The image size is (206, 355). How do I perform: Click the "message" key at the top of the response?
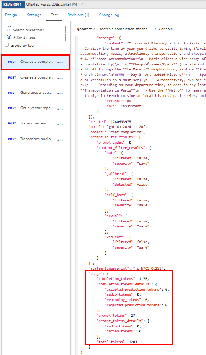click(106, 38)
